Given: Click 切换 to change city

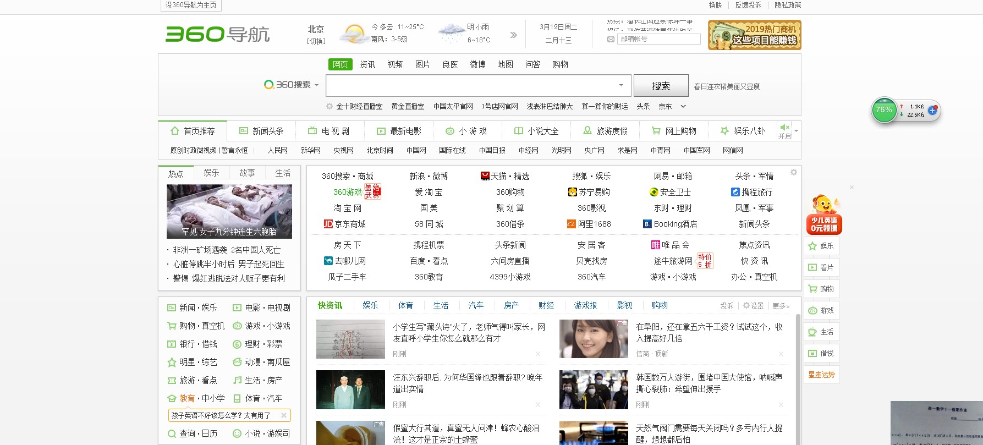Looking at the screenshot, I should (x=316, y=41).
